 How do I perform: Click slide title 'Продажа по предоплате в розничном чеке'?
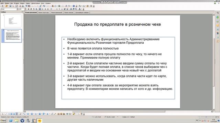pyautogui.click(x=118, y=24)
